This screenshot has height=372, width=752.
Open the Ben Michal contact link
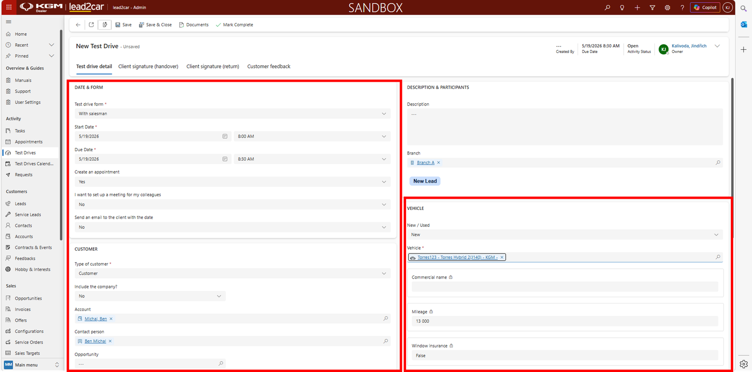pos(95,341)
